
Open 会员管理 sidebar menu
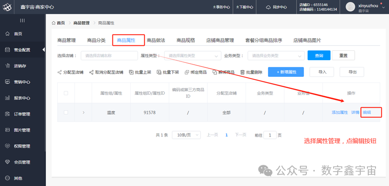(x=22, y=162)
